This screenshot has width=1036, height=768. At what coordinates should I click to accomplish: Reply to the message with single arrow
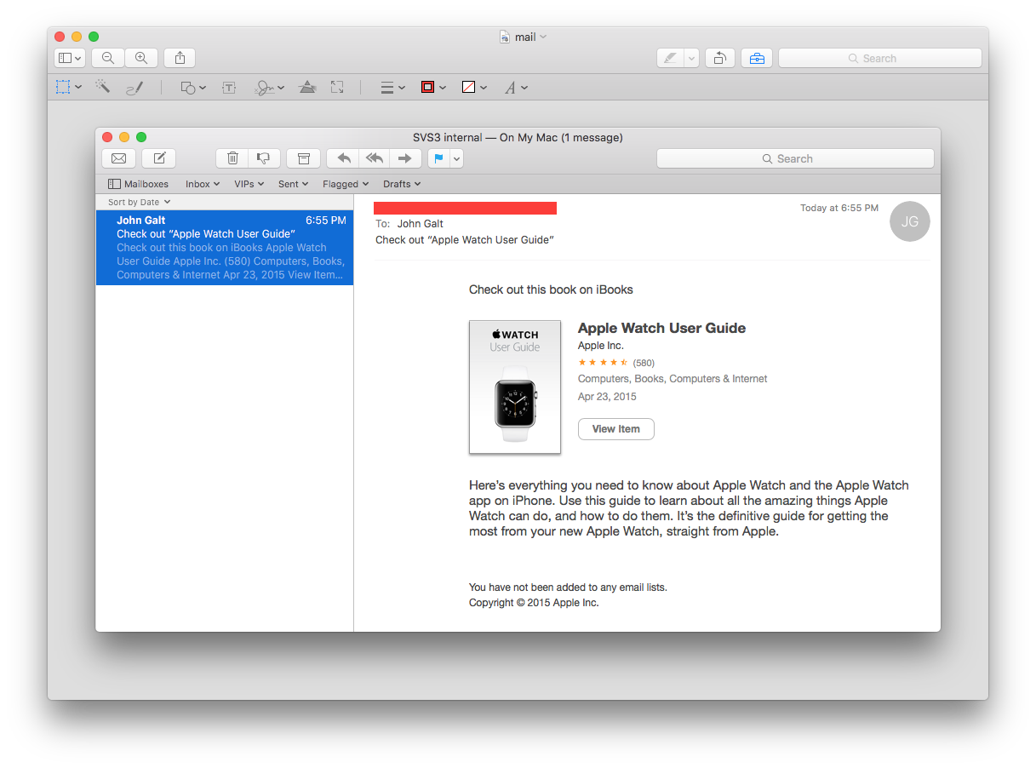[343, 158]
